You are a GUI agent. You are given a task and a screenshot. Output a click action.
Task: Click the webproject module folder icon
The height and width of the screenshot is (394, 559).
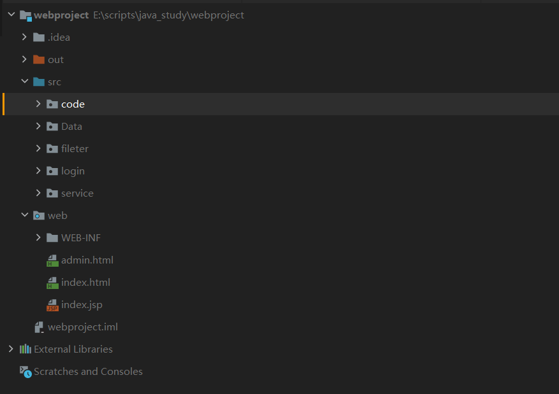tap(25, 16)
